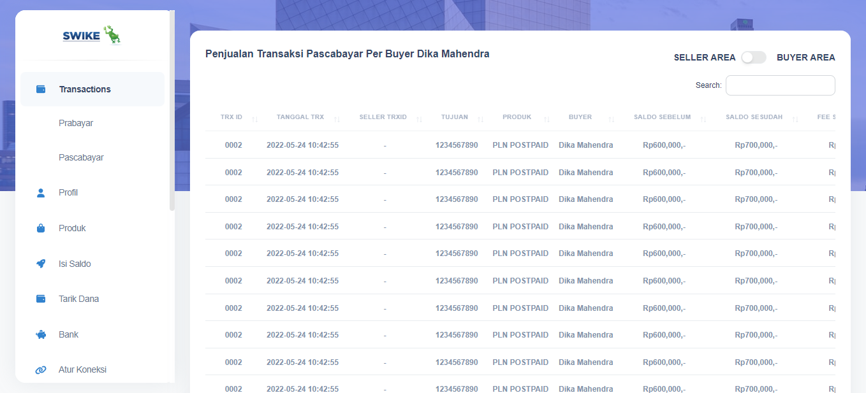Viewport: 866px width, 393px height.
Task: Focus the Search input field
Action: 780,85
